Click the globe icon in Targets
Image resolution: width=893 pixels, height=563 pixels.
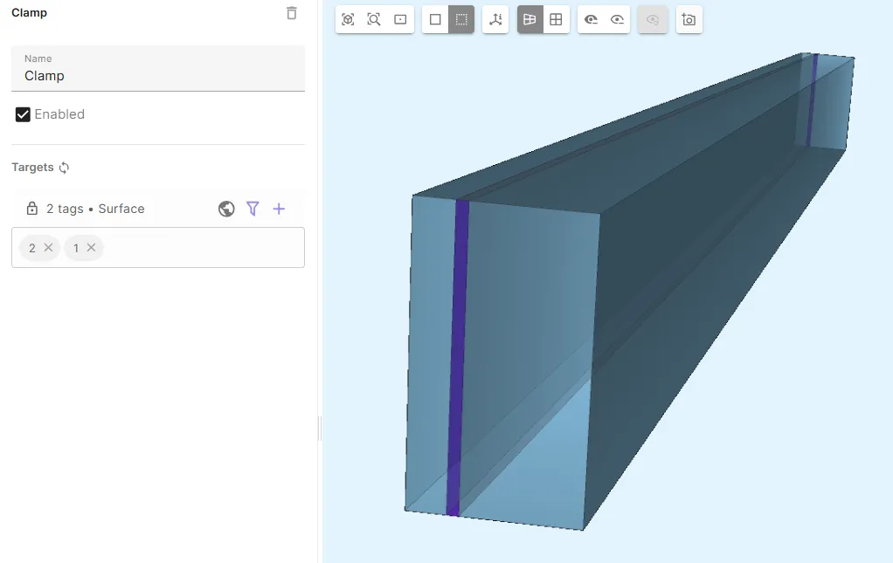click(226, 209)
